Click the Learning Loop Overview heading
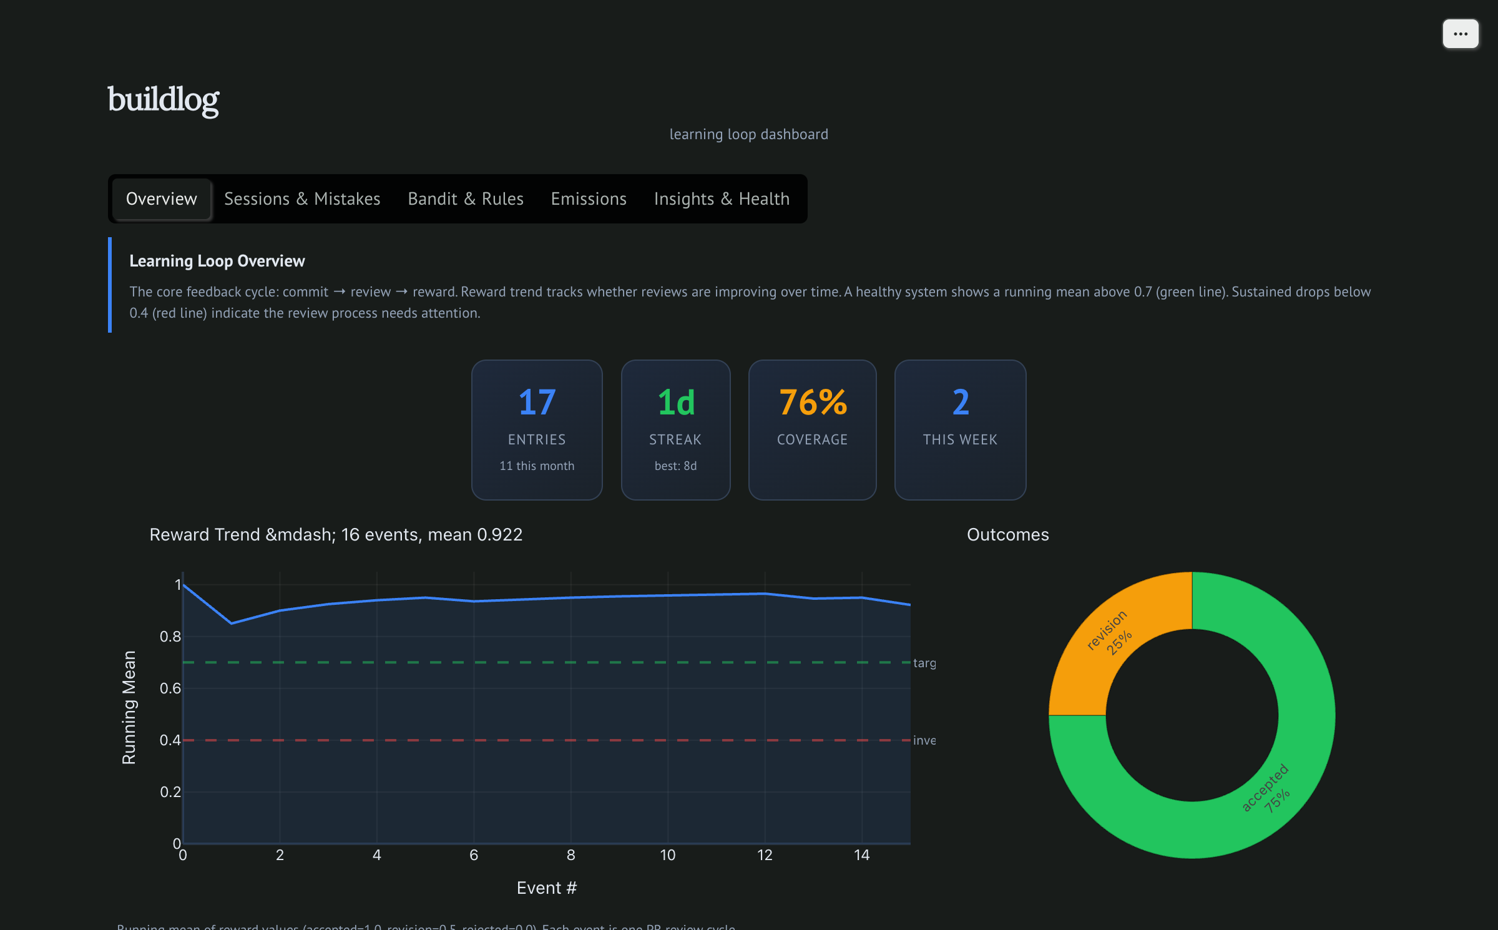Screen dimensions: 1498x930 point(217,260)
